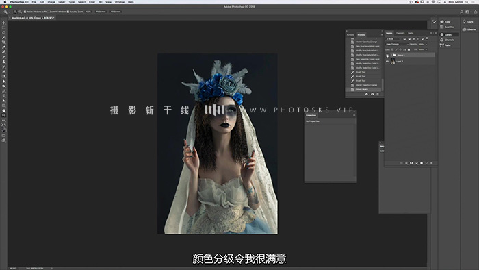Create new snapshot in History panel
This screenshot has width=479, height=270.
tap(372, 94)
